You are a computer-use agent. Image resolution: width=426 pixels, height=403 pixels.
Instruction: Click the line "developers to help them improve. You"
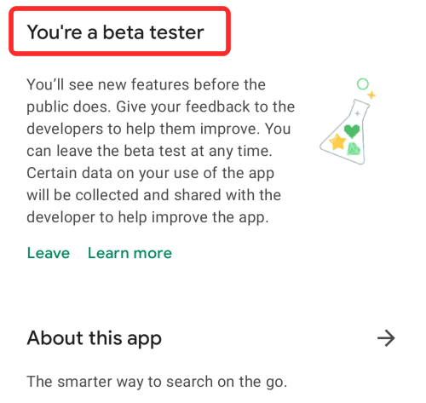[x=158, y=129]
